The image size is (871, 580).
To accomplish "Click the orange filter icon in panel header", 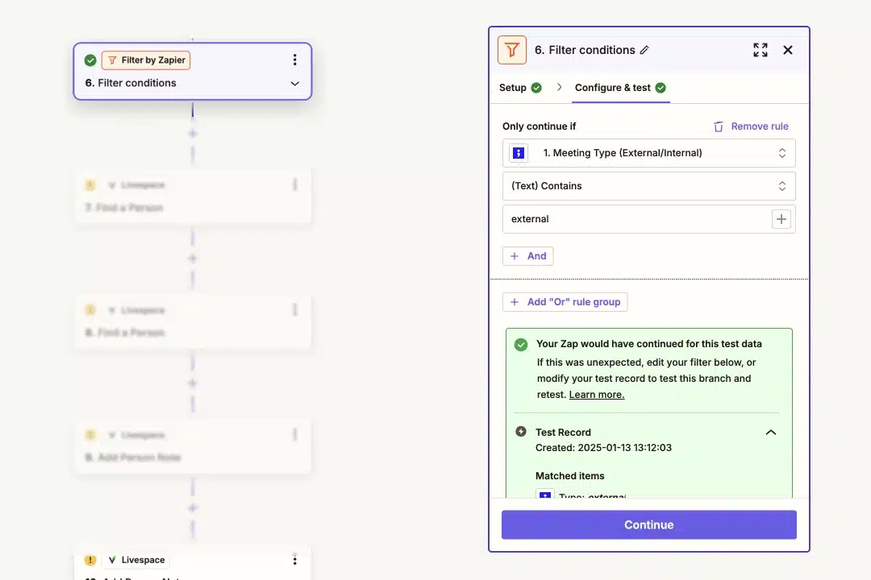I will click(511, 50).
